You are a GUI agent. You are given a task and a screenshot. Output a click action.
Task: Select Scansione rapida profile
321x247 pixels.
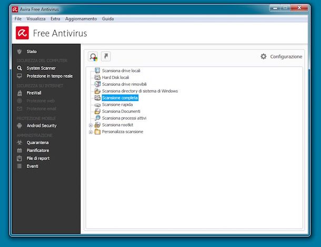(117, 104)
